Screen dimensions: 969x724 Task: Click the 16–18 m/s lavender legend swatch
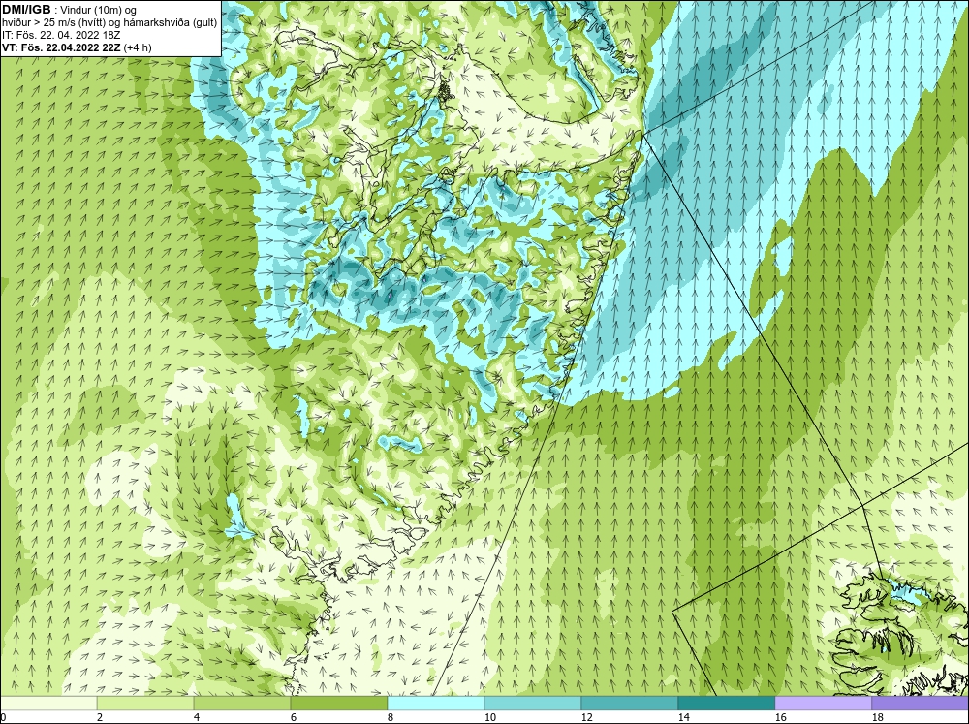coord(823,704)
